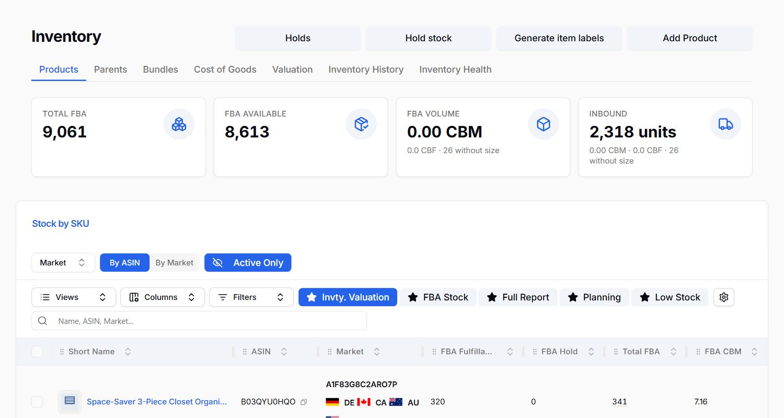Click drag handle of Total FBA column
Viewport: 784px width, 418px height.
(616, 352)
